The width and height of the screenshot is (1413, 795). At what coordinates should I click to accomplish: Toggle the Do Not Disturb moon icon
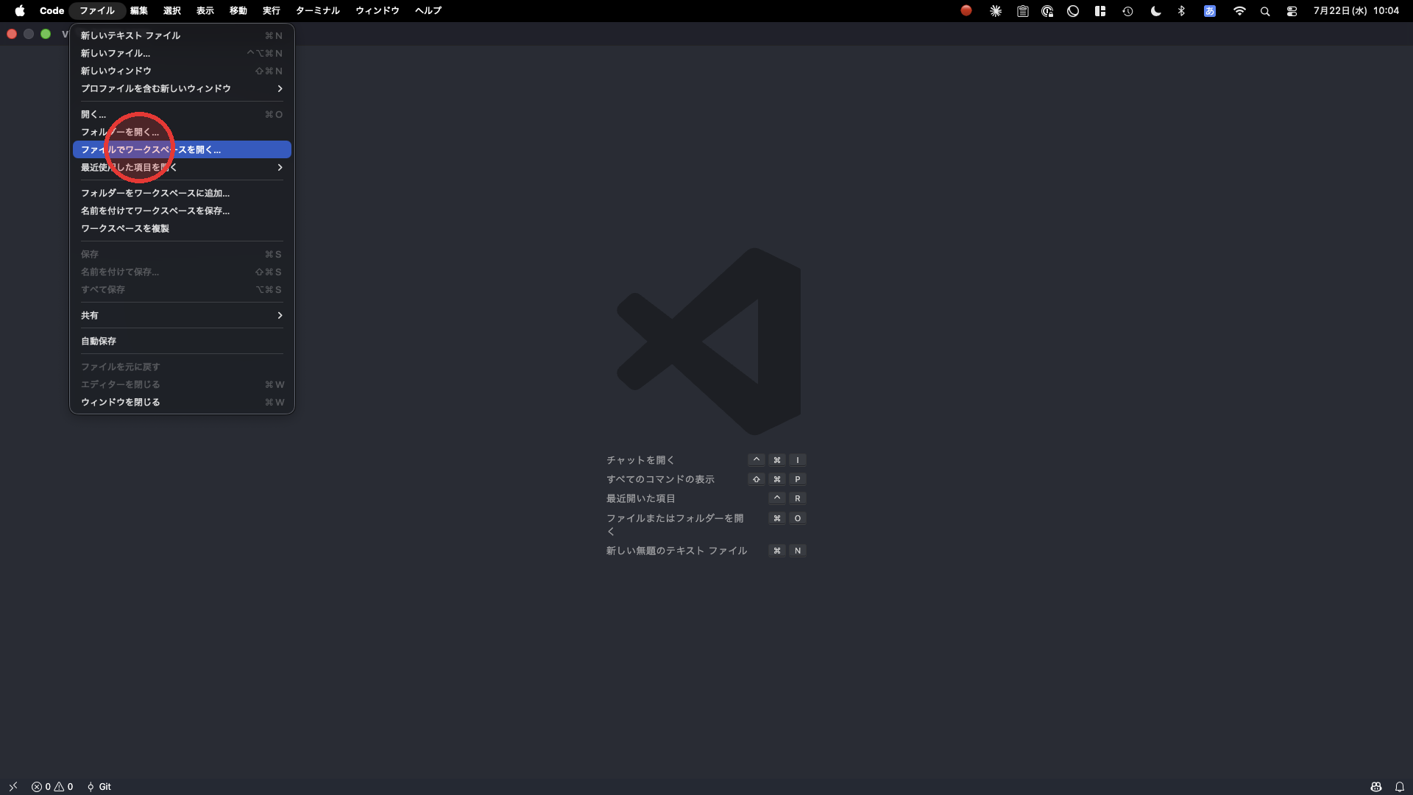(1155, 11)
